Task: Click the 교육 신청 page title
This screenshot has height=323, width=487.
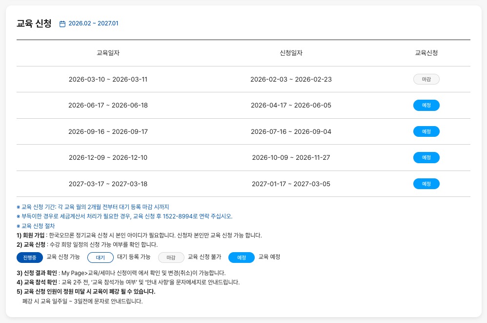Action: 34,23
